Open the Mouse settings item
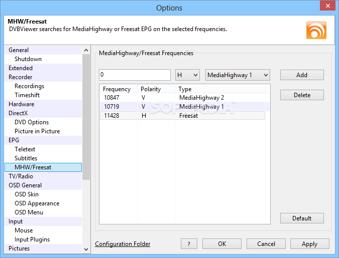The image size is (339, 258). [x=43, y=230]
